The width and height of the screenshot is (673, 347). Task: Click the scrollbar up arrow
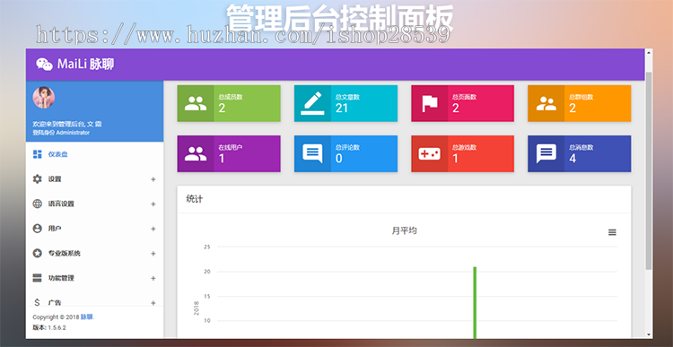pos(649,53)
